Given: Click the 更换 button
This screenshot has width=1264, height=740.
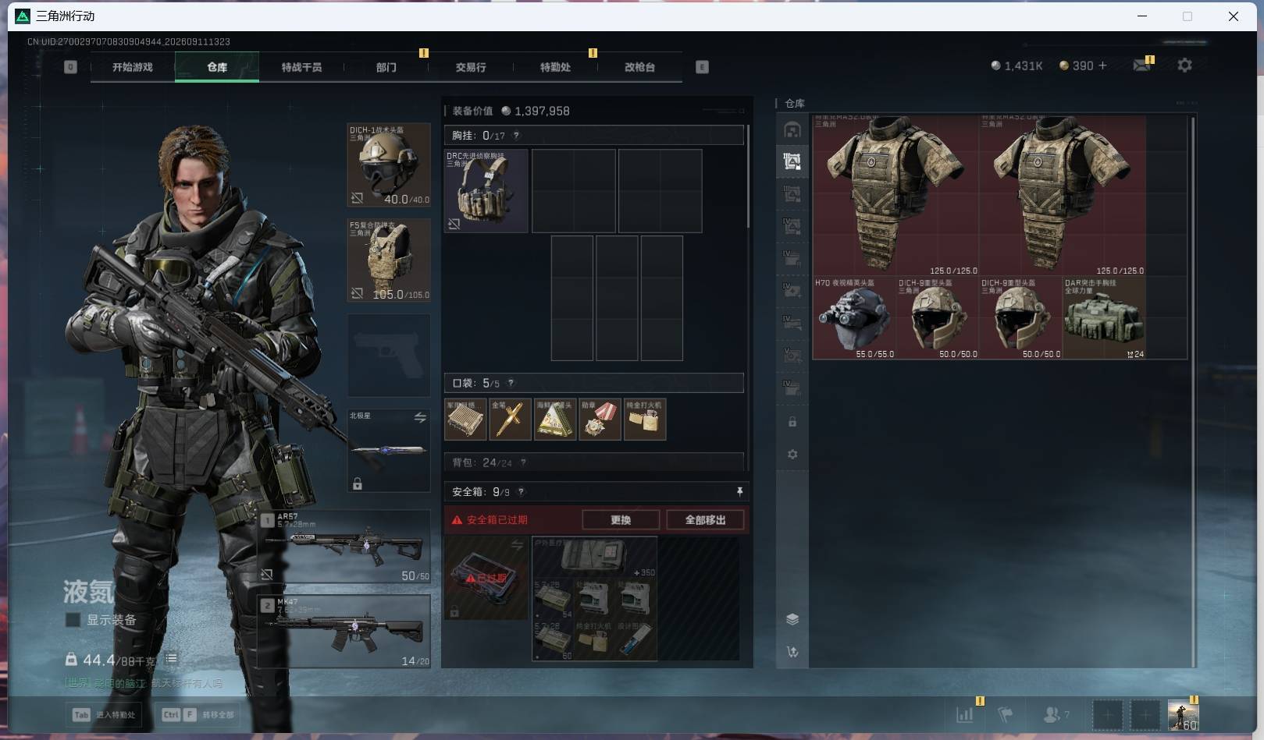Looking at the screenshot, I should pos(621,520).
